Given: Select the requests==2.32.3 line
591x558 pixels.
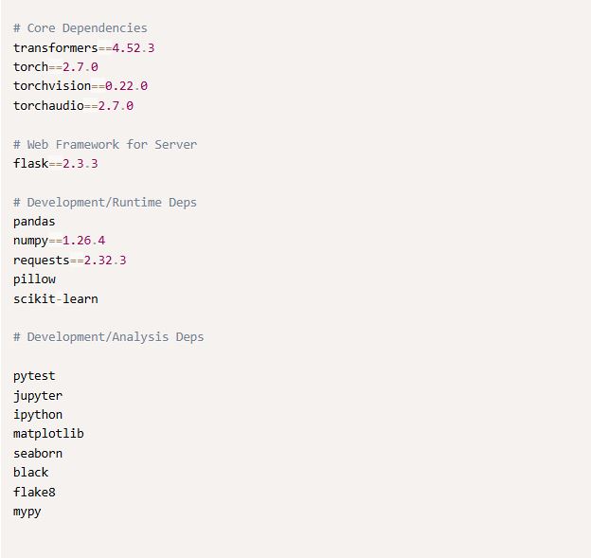Looking at the screenshot, I should point(69,261).
